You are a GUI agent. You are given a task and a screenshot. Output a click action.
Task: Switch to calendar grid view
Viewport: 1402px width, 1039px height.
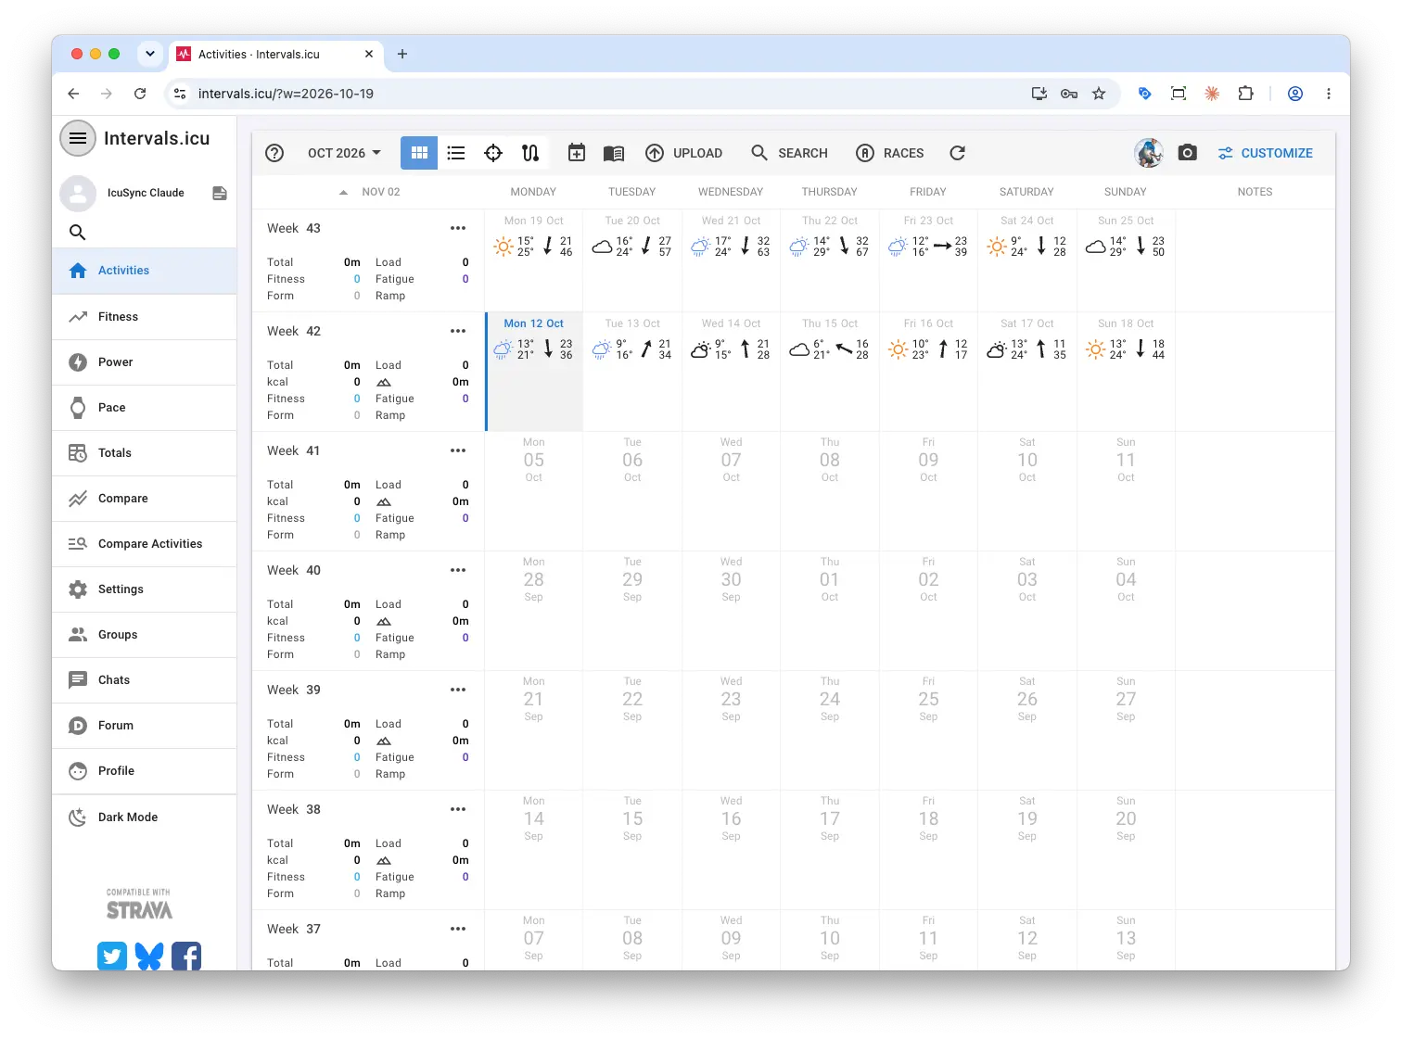[419, 153]
